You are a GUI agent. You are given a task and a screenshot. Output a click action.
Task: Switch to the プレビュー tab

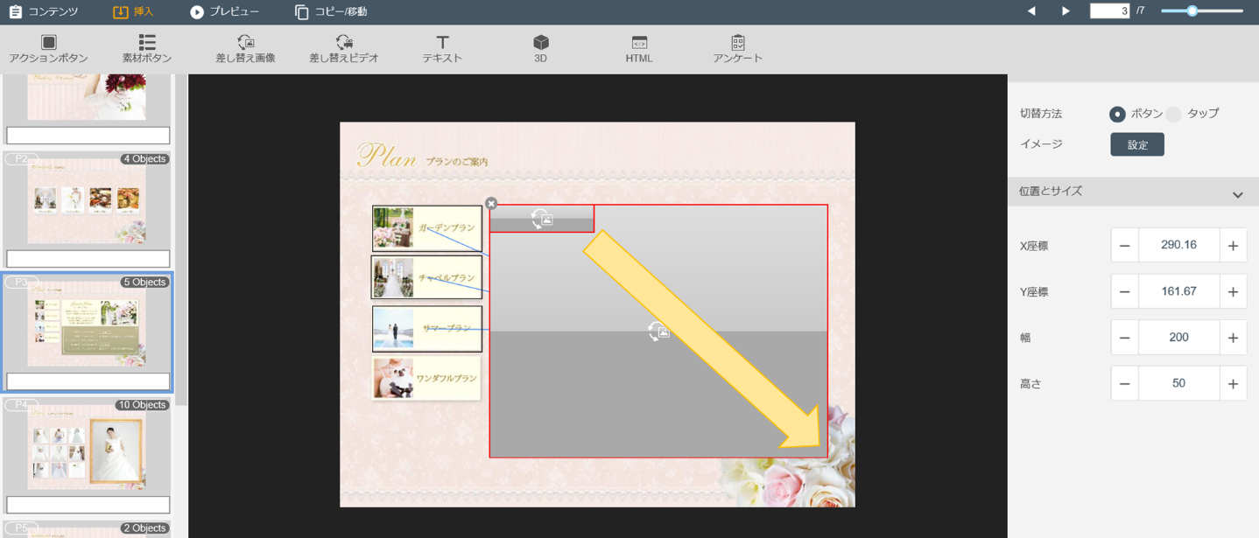click(225, 12)
